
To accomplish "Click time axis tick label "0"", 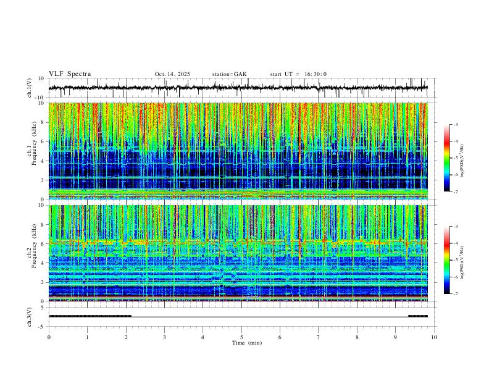I will (x=49, y=337).
